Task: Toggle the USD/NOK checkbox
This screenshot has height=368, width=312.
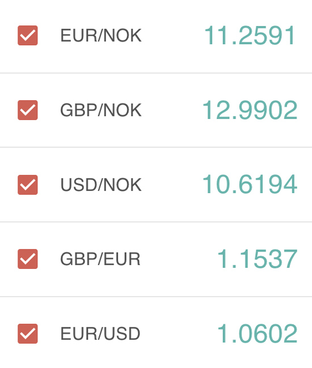Action: tap(27, 185)
